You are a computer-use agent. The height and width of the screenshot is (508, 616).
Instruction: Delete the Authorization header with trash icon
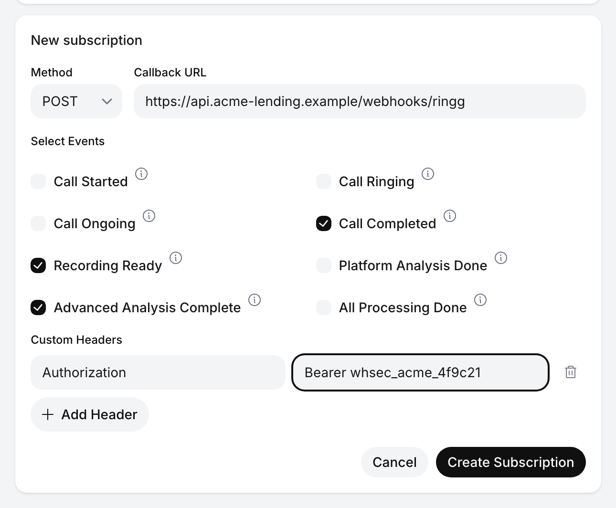[571, 372]
